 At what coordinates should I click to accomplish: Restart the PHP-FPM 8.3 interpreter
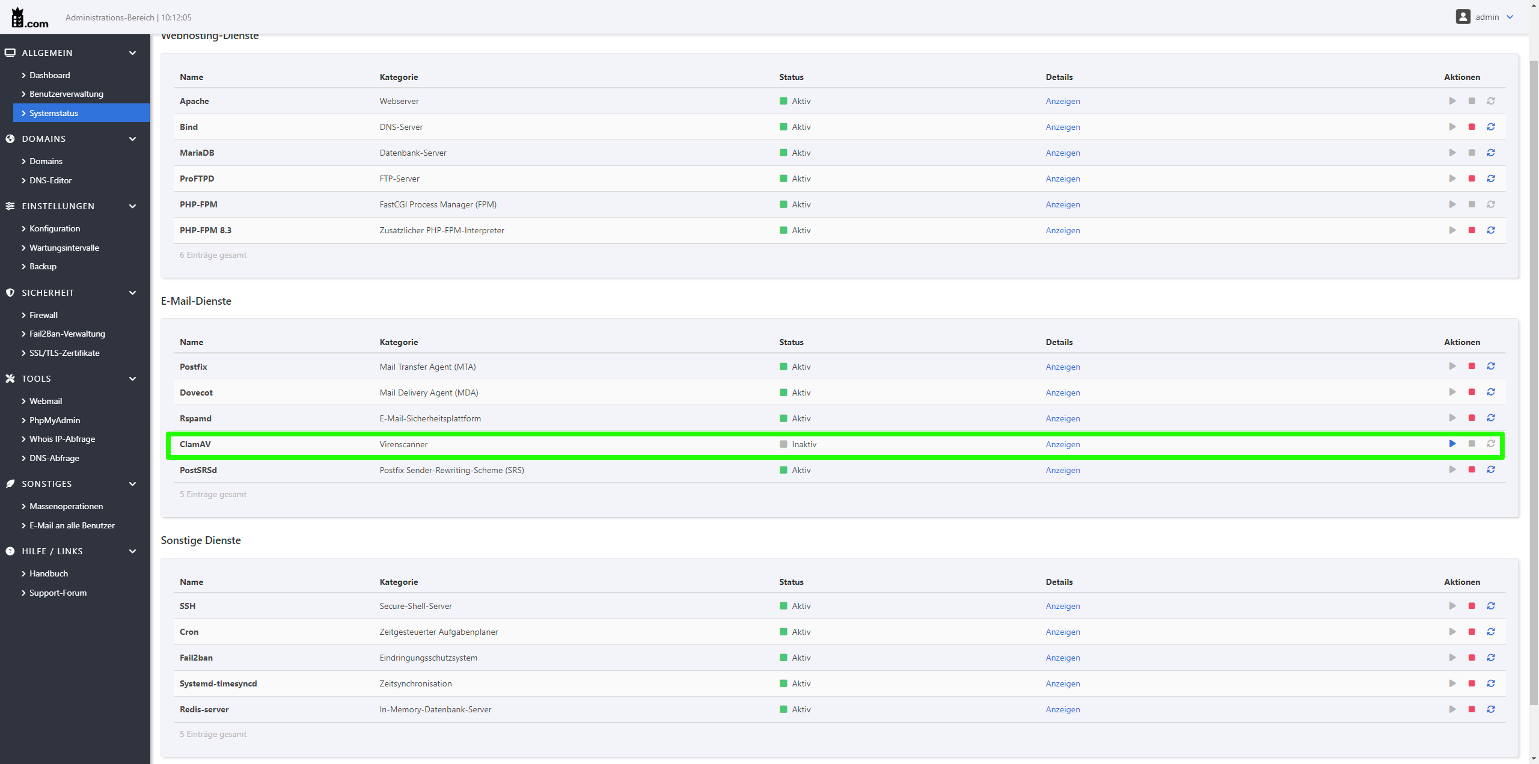(1490, 230)
